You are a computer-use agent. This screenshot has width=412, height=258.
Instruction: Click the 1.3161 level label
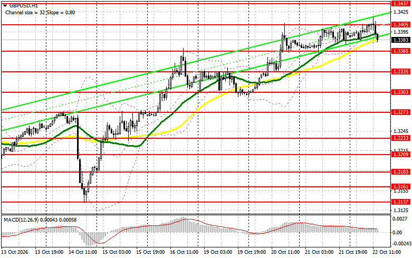pos(401,187)
